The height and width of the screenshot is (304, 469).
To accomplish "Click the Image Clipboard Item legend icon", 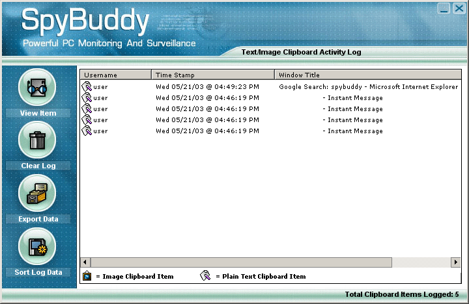I will coord(87,276).
